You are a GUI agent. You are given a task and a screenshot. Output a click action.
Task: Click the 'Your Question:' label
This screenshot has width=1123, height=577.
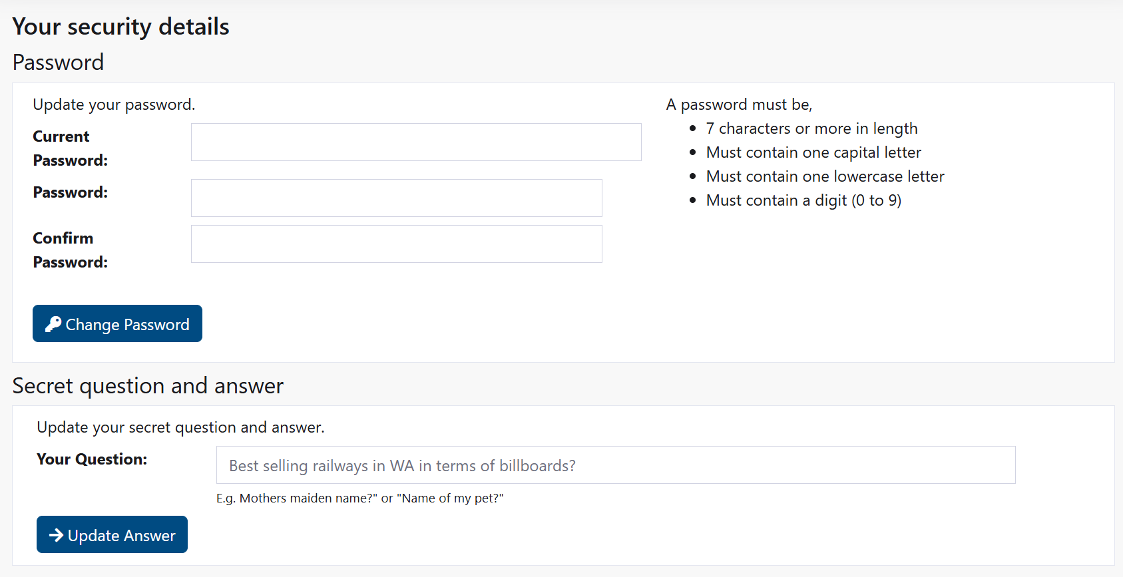(x=92, y=459)
